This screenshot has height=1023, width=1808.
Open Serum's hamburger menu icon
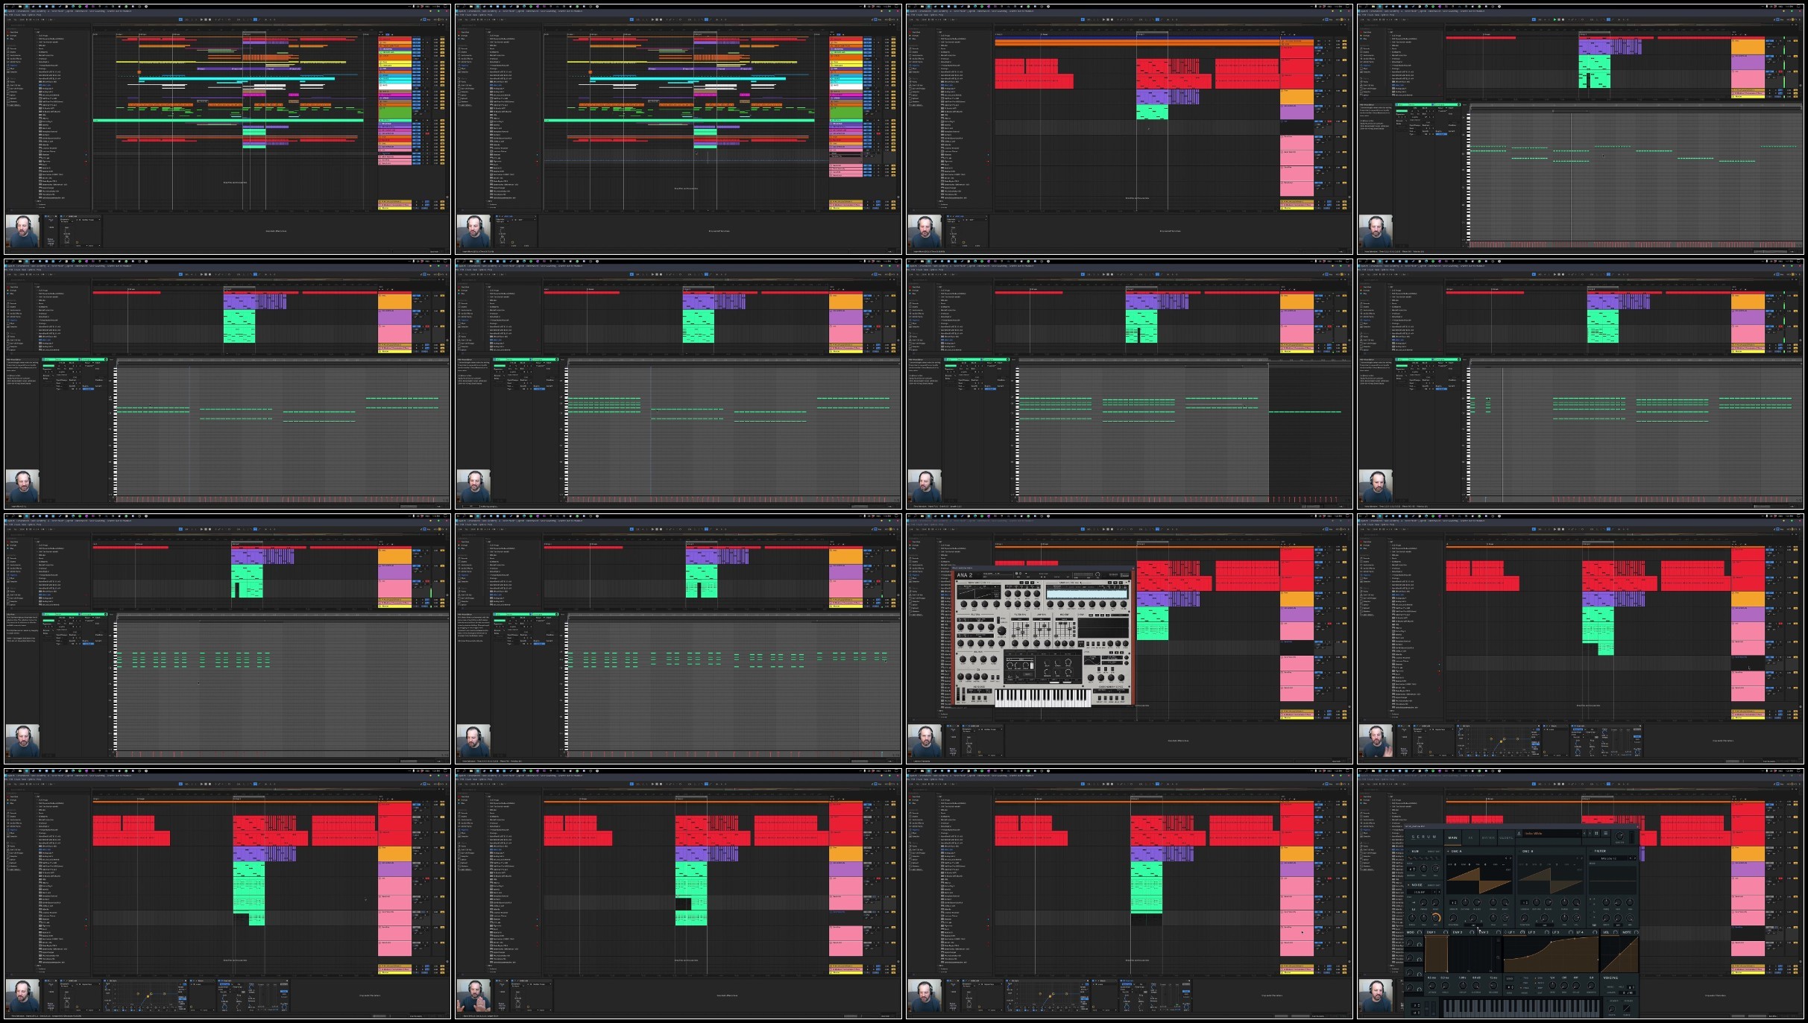(x=1606, y=833)
